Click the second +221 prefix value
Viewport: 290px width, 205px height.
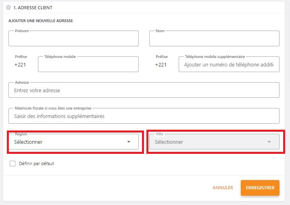tap(161, 64)
